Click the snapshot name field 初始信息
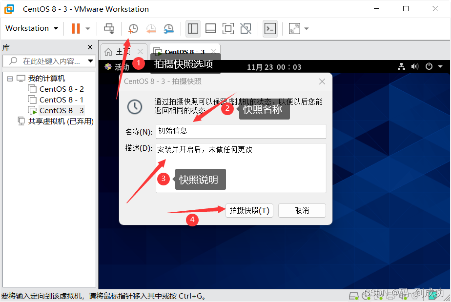 [241, 131]
